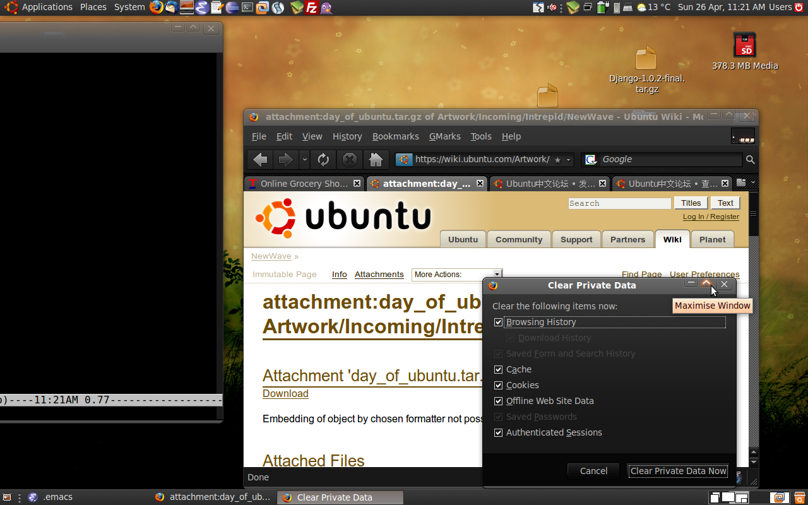Open Trash from the bottom panel

point(800,497)
